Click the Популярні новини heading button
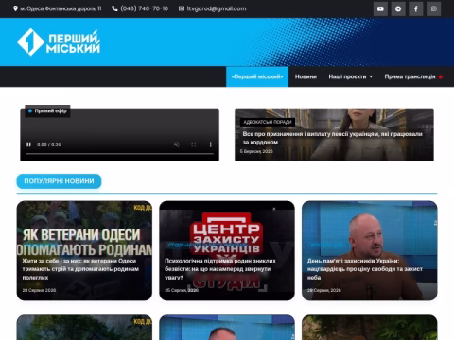 pos(59,181)
